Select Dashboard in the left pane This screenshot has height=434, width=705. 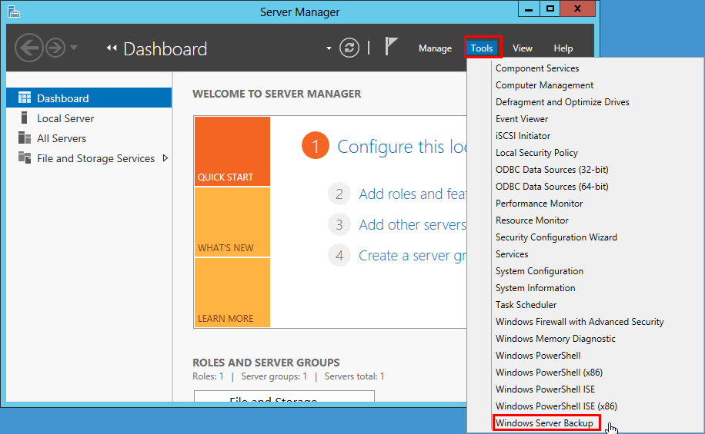pos(89,98)
